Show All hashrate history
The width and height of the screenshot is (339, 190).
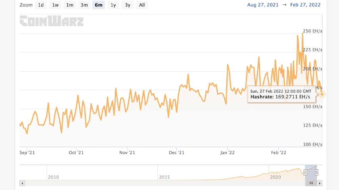[142, 5]
